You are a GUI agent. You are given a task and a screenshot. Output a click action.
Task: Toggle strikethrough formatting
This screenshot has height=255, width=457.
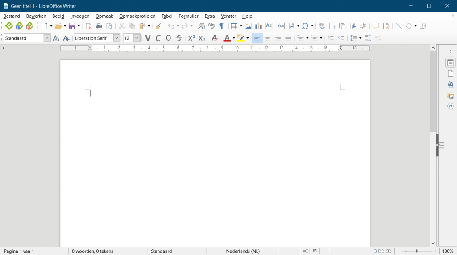click(x=179, y=38)
